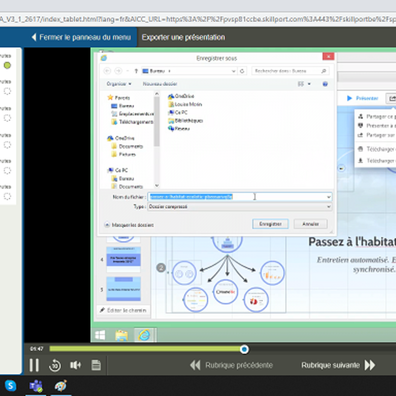Click the Nom du fichier text field
The height and width of the screenshot is (396, 396).
click(238, 197)
